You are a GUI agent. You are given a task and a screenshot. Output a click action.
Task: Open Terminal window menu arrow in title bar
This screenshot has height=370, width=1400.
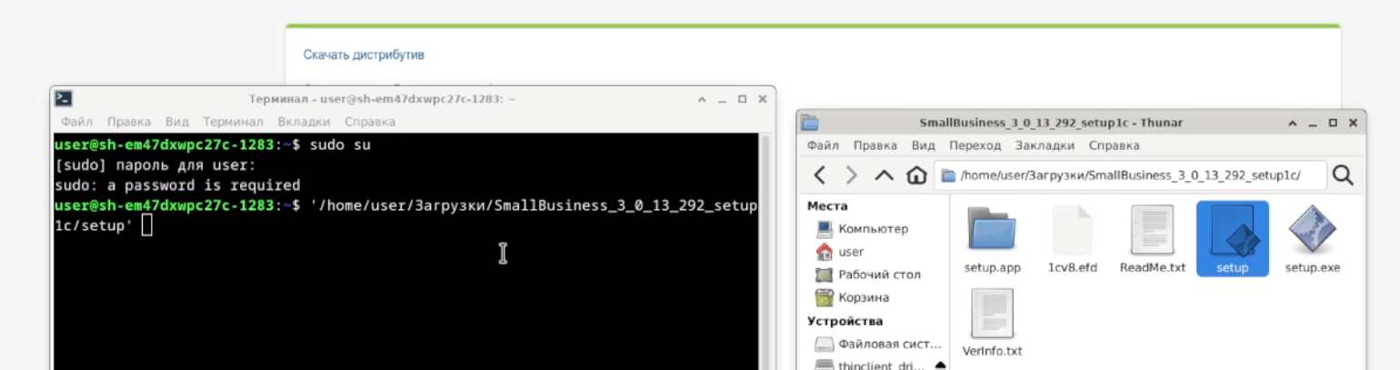point(702,99)
